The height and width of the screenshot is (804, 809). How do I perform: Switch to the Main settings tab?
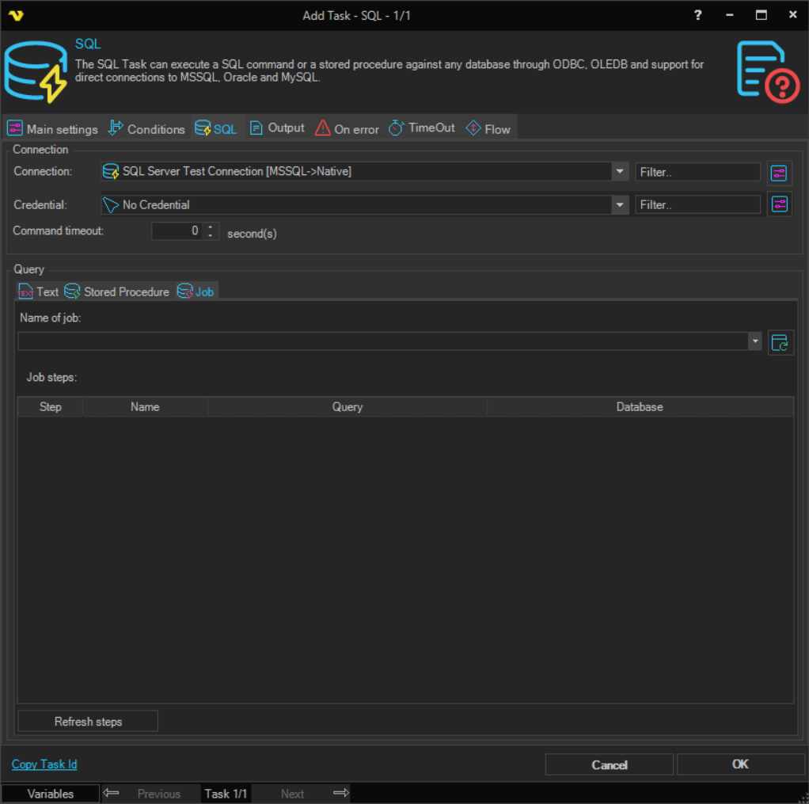[53, 129]
